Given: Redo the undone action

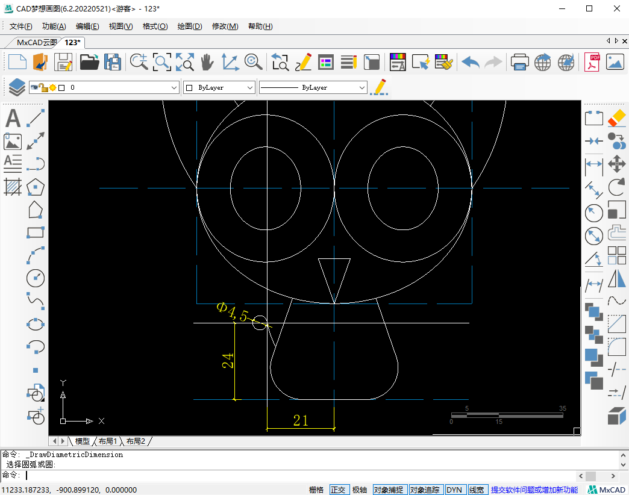Looking at the screenshot, I should pyautogui.click(x=493, y=62).
